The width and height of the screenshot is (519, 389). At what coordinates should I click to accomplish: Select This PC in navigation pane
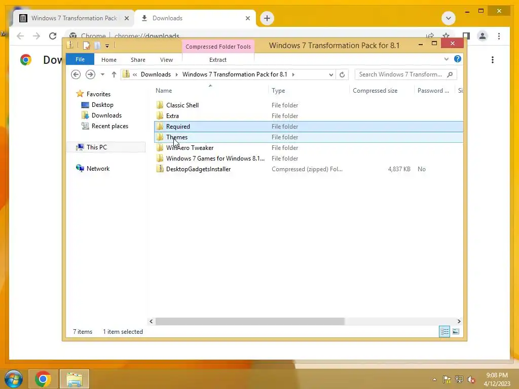(x=106, y=147)
